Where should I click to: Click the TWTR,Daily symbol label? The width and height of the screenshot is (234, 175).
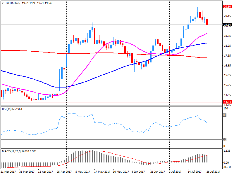click(x=13, y=3)
